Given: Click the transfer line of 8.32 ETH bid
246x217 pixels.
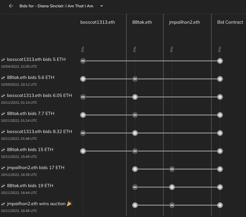Looking at the screenshot, I should click(178, 133).
